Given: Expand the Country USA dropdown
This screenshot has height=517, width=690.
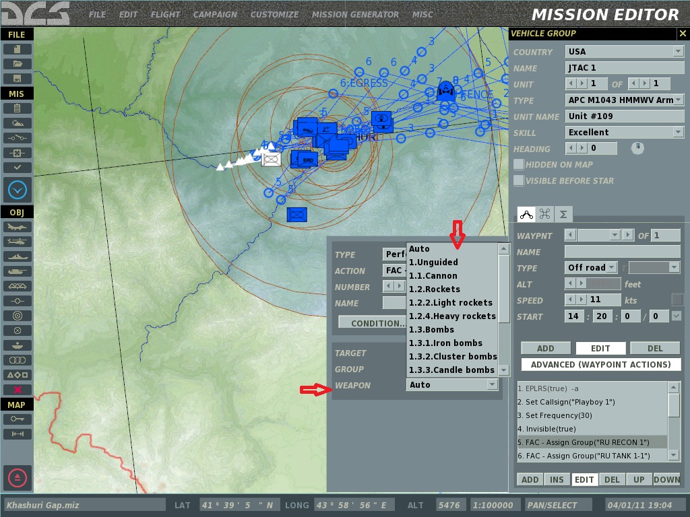Looking at the screenshot, I should click(x=678, y=51).
